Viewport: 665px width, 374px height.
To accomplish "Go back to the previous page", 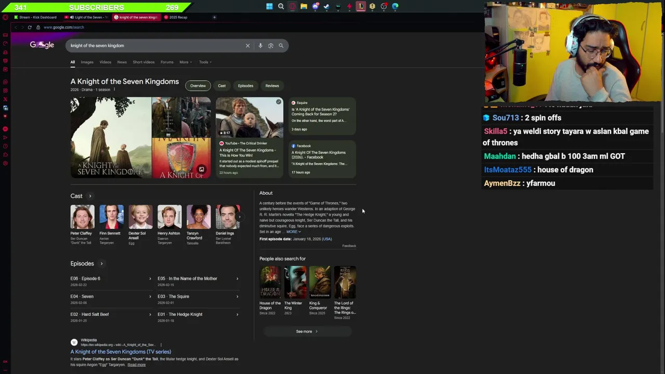I will coord(16,27).
